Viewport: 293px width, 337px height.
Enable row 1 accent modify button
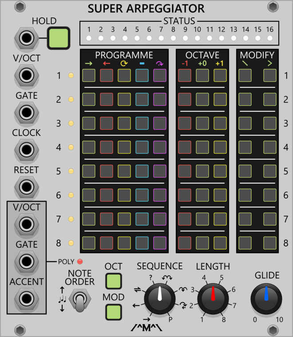click(270, 75)
